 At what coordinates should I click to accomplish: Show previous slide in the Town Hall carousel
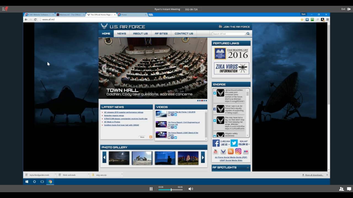(x=104, y=68)
